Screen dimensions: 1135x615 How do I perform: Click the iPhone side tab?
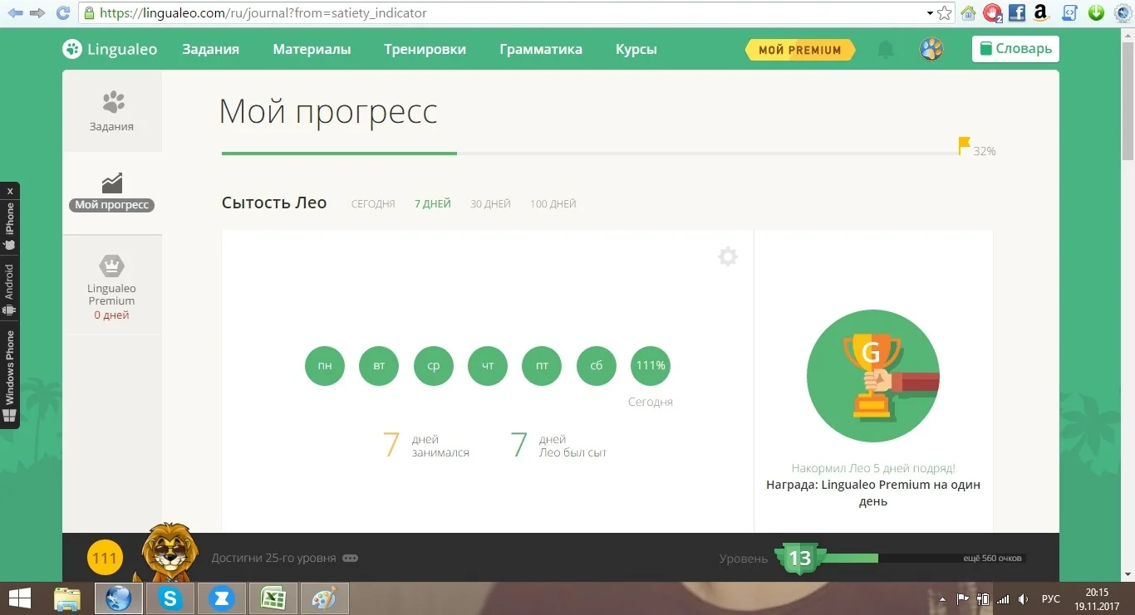point(10,227)
